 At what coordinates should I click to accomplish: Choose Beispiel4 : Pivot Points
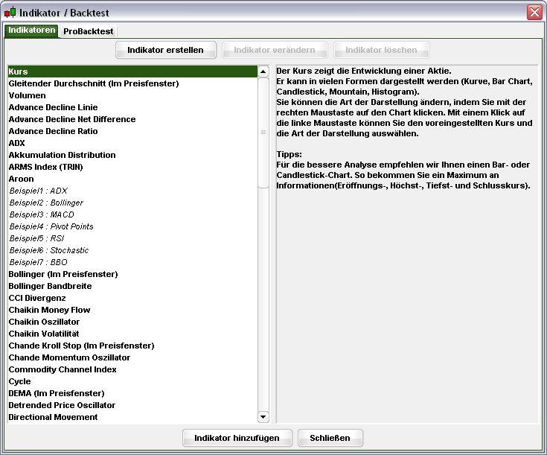132,226
